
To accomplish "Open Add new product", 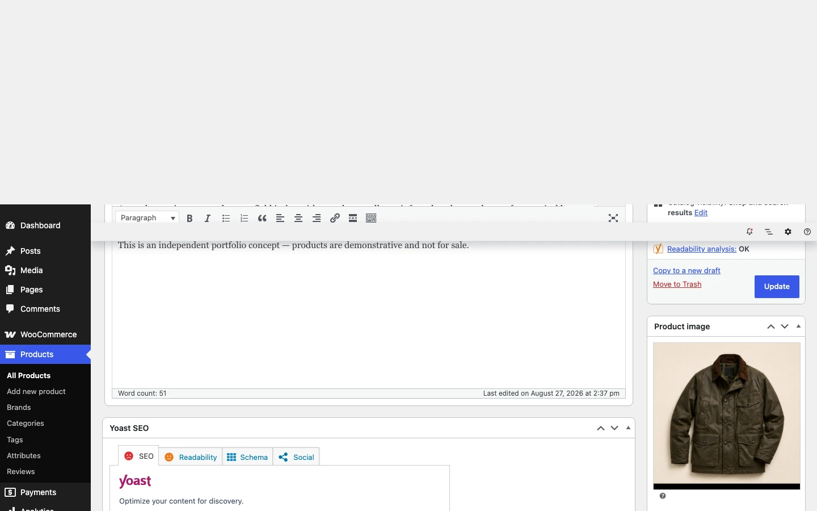I will tap(36, 391).
